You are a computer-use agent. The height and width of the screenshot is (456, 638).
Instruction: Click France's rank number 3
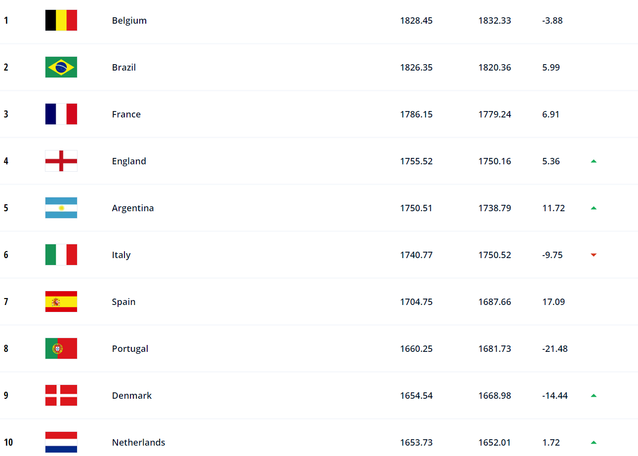pyautogui.click(x=6, y=114)
